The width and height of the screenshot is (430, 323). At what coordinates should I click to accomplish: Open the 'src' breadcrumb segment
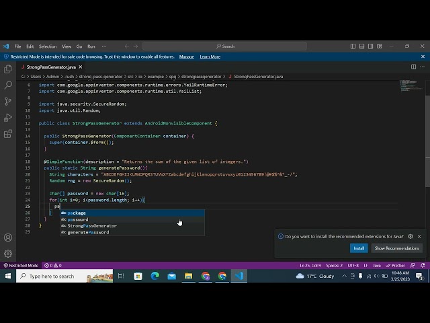(x=130, y=77)
